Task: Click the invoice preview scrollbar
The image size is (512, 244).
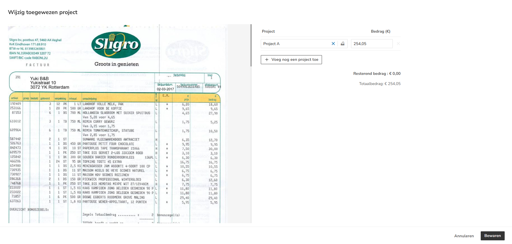Action: (x=251, y=45)
